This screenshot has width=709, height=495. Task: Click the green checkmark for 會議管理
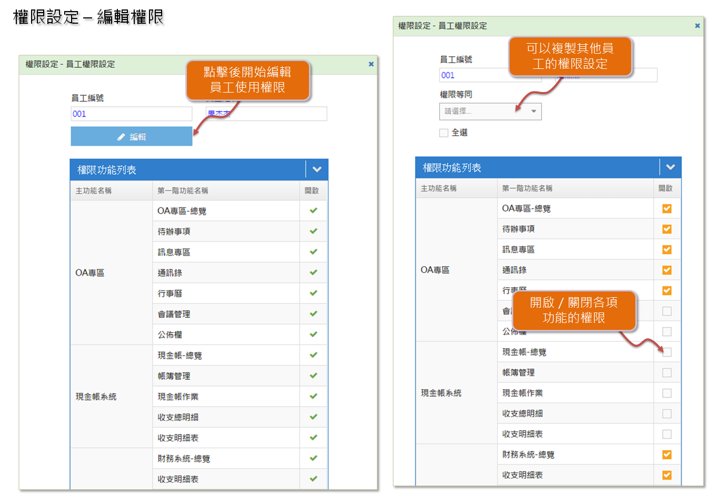click(314, 314)
